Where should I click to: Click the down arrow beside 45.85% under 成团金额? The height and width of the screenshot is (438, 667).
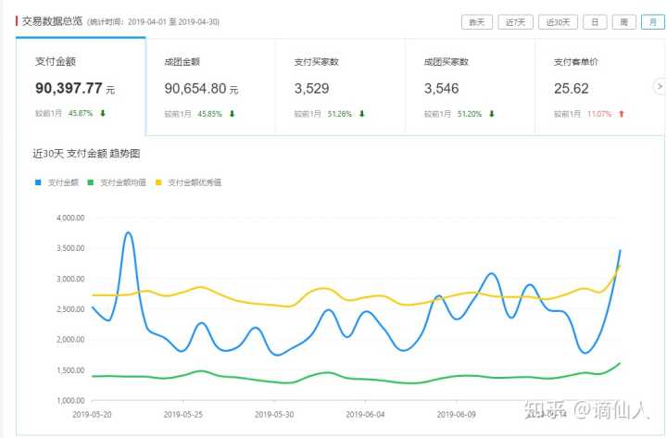232,114
